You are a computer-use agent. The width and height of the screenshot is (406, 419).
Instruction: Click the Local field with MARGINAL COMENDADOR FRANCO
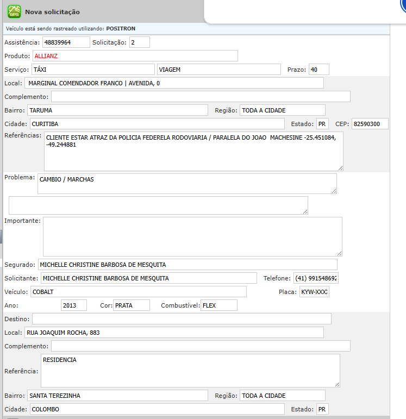click(x=174, y=83)
